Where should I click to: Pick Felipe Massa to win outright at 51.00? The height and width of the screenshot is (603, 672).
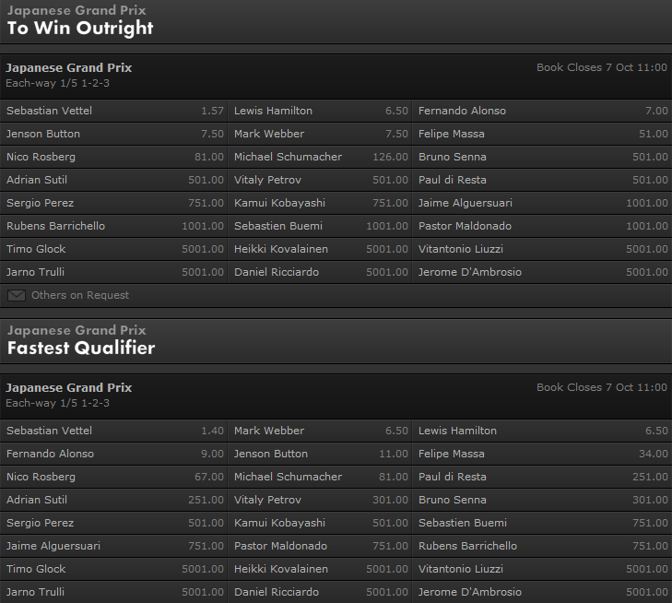[x=542, y=134]
